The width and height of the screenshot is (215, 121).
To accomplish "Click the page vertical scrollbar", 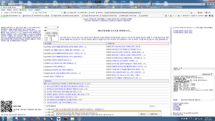I will [171, 71].
